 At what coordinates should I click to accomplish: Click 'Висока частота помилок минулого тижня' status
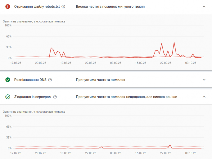(110, 7)
